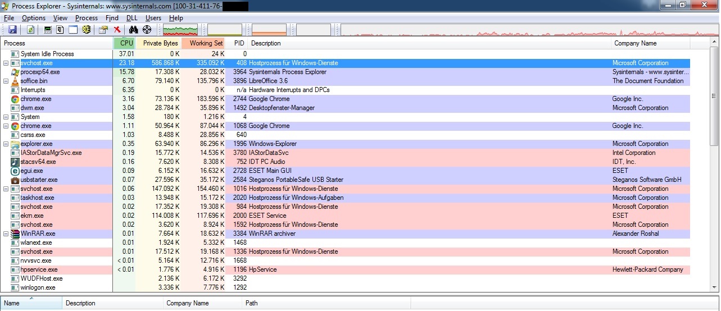Image resolution: width=721 pixels, height=311 pixels.
Task: Open the Options menu
Action: click(x=34, y=18)
